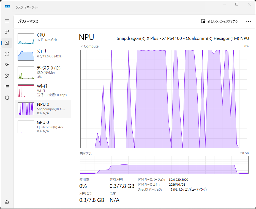Click DirectX version value 12 (FL 1.0)

tap(188, 190)
